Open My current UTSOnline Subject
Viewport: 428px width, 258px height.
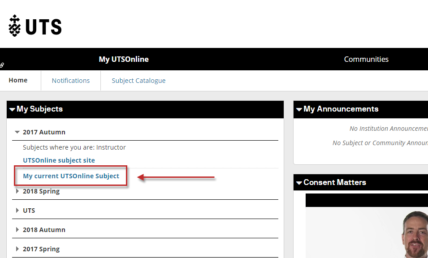pyautogui.click(x=71, y=176)
